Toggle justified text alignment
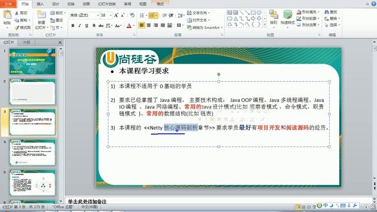This screenshot has height=212, width=377. click(x=163, y=25)
